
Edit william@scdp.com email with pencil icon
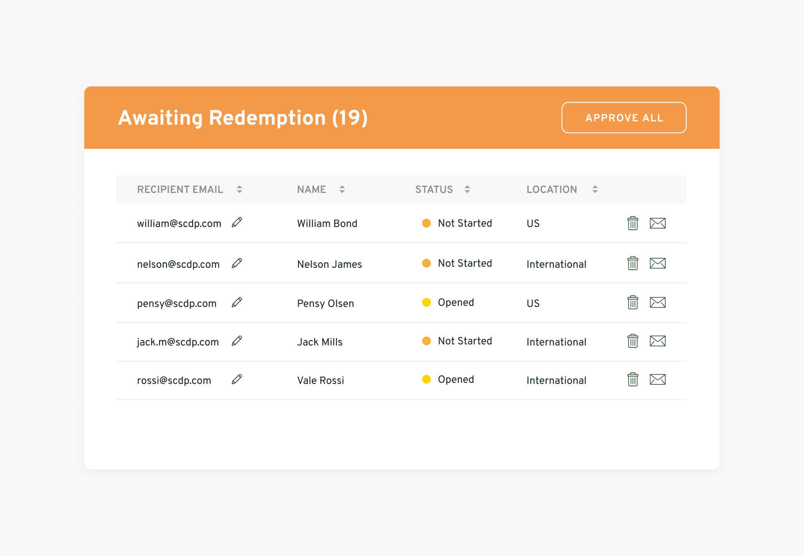(237, 222)
